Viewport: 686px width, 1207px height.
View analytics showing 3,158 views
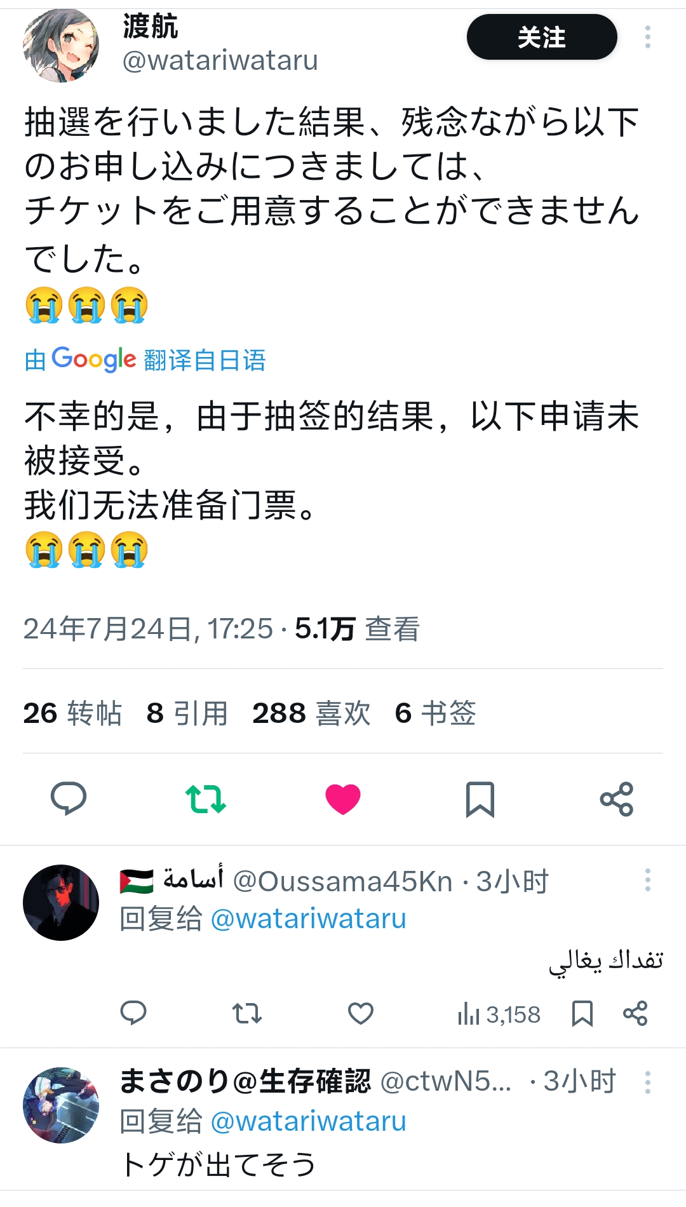(499, 1014)
